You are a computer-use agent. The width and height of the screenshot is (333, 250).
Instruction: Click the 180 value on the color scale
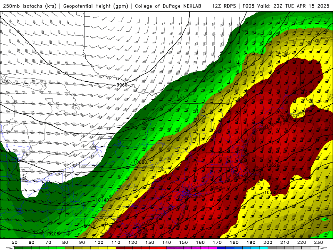tap(234, 242)
